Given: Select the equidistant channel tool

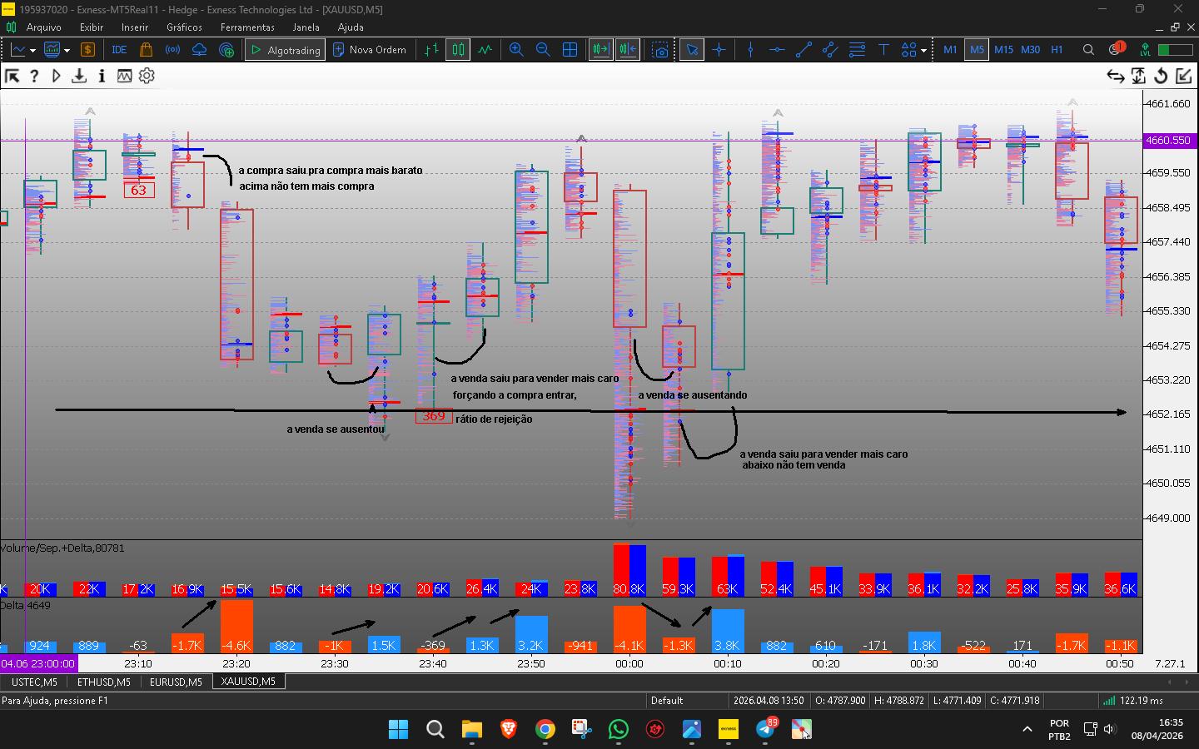Looking at the screenshot, I should tap(830, 50).
